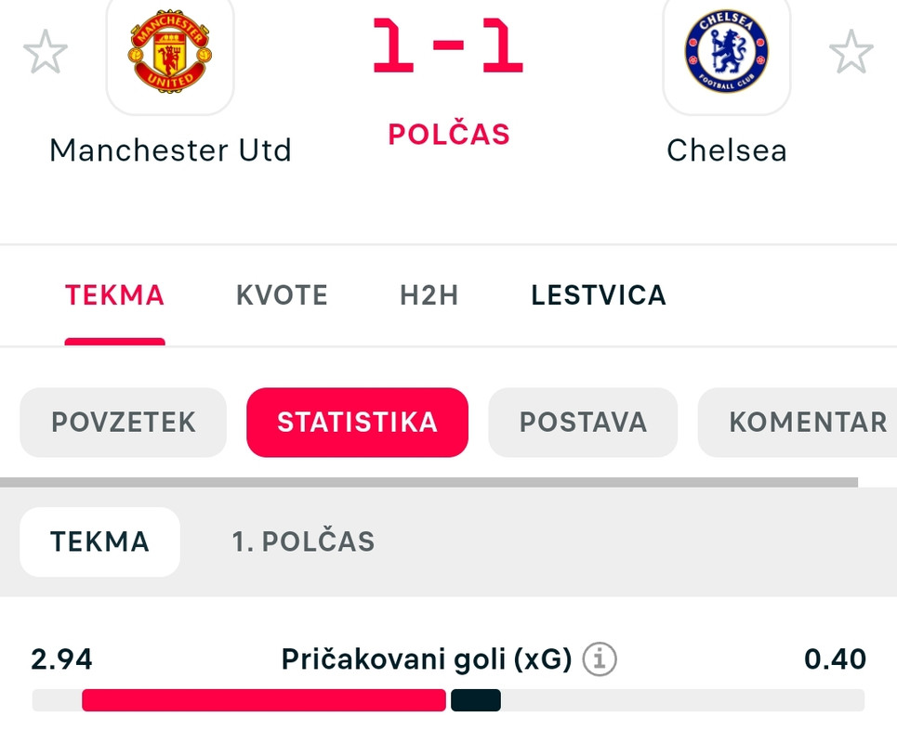Click the Chelsea team name
897x743 pixels.
[727, 150]
